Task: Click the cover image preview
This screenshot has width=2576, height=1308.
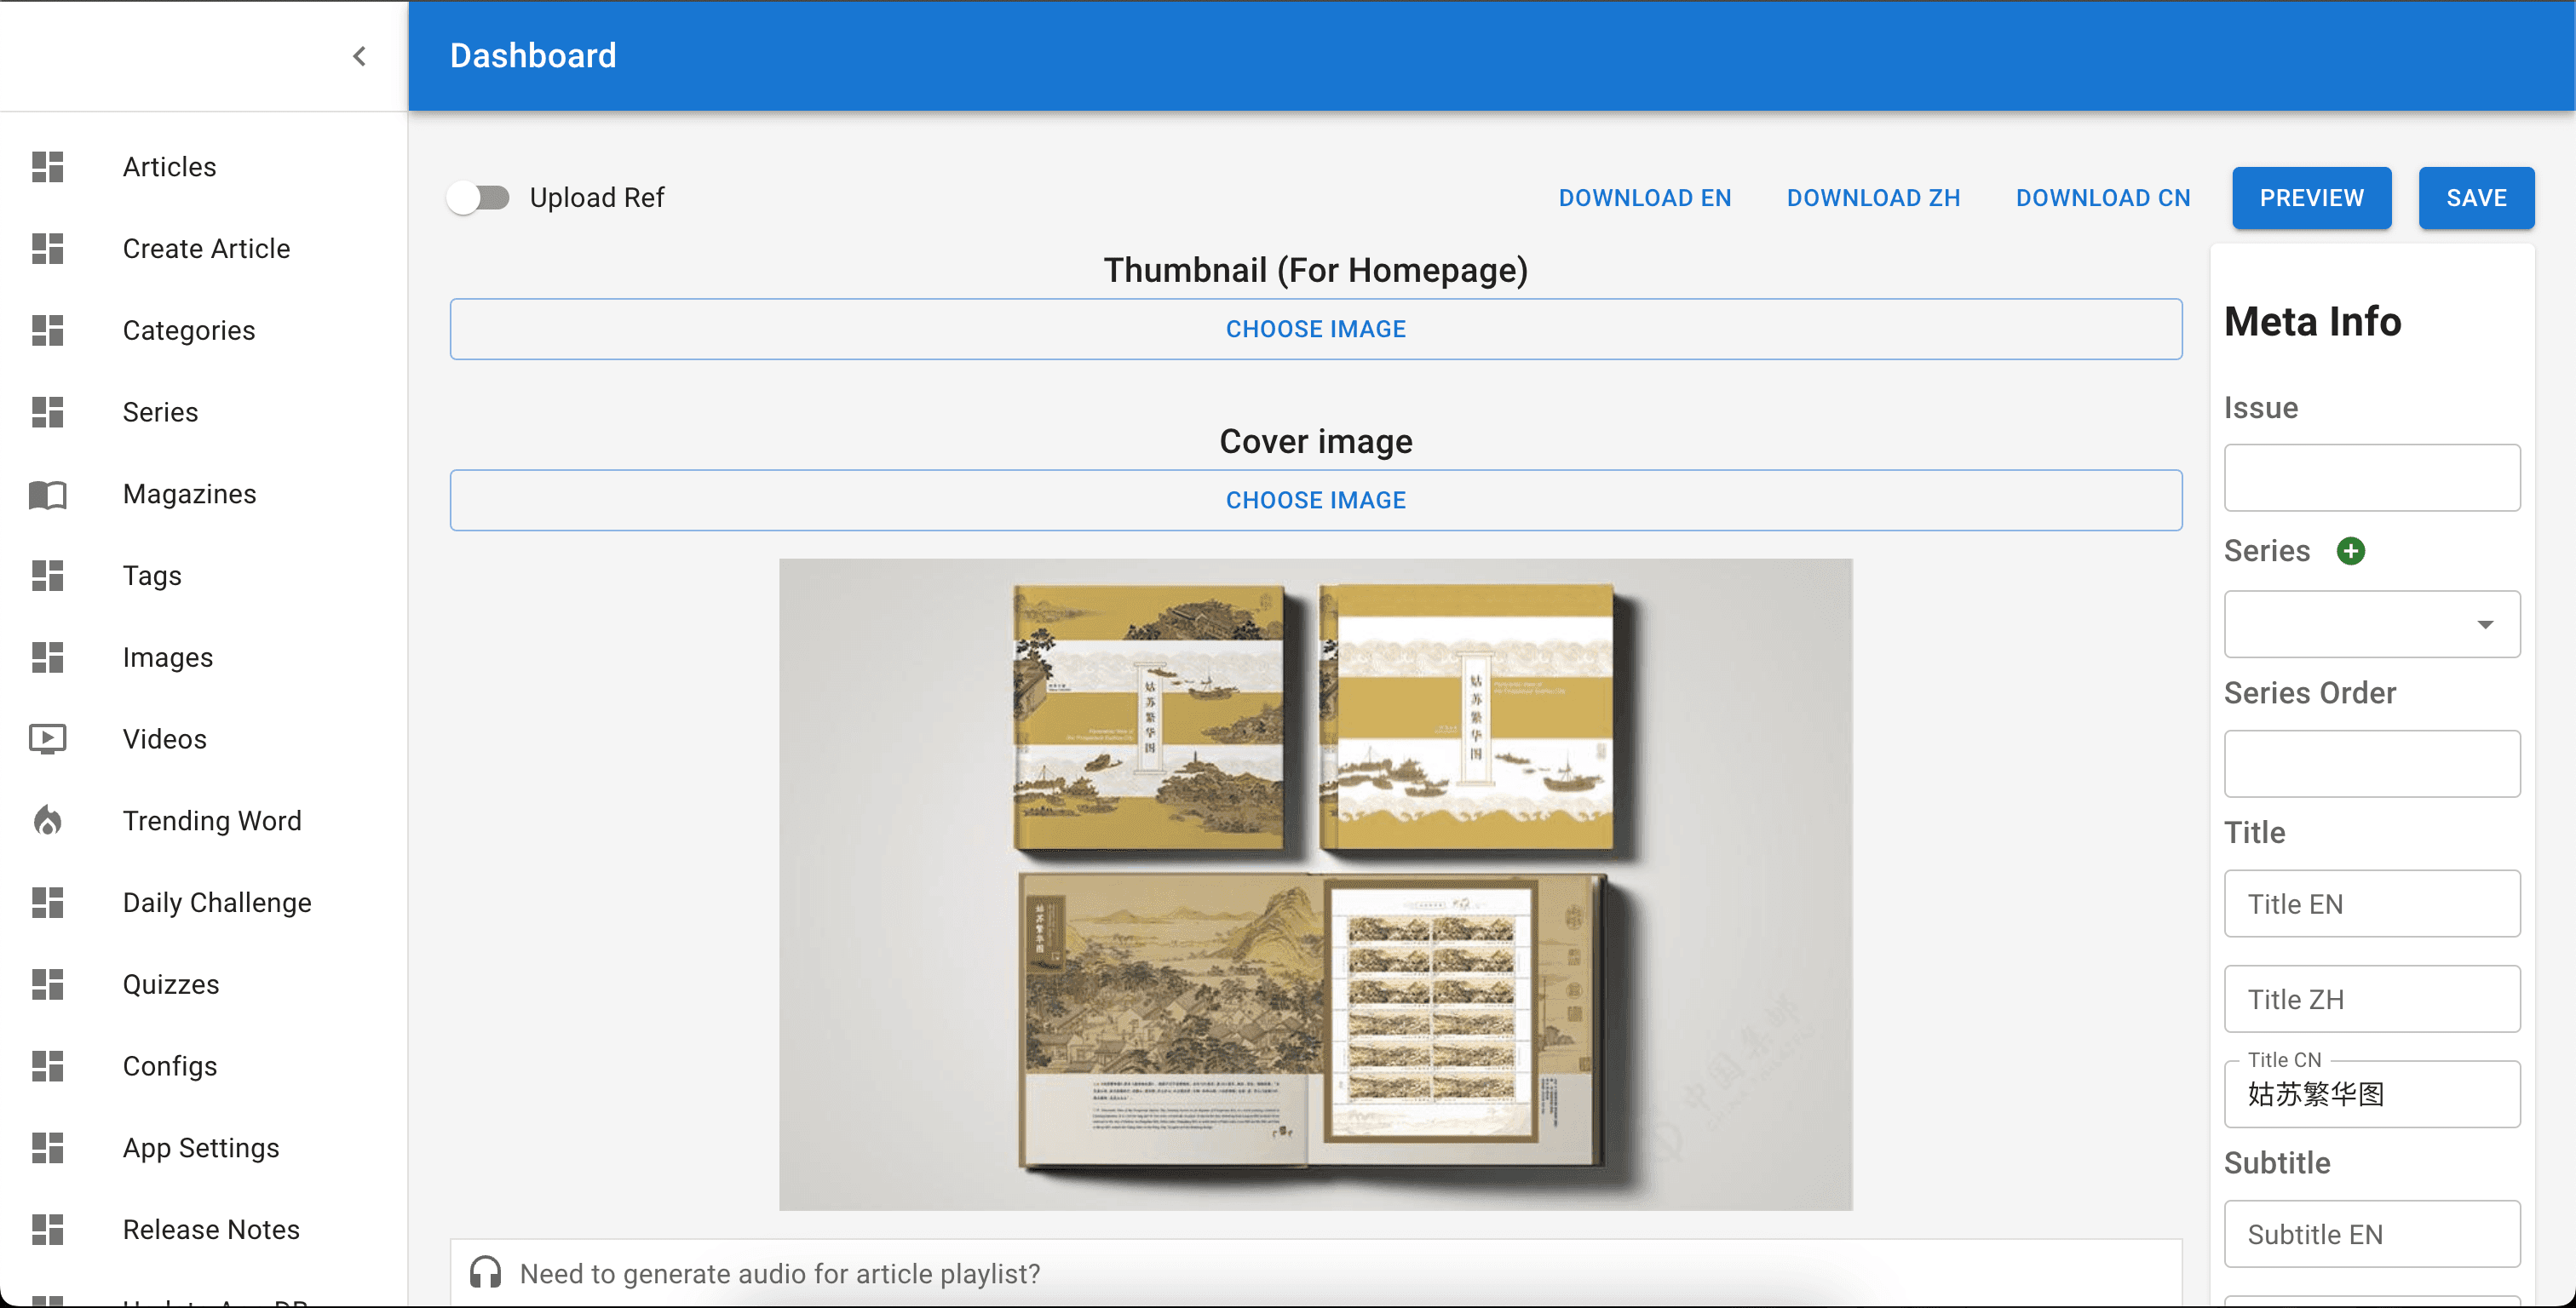Action: 1316,884
